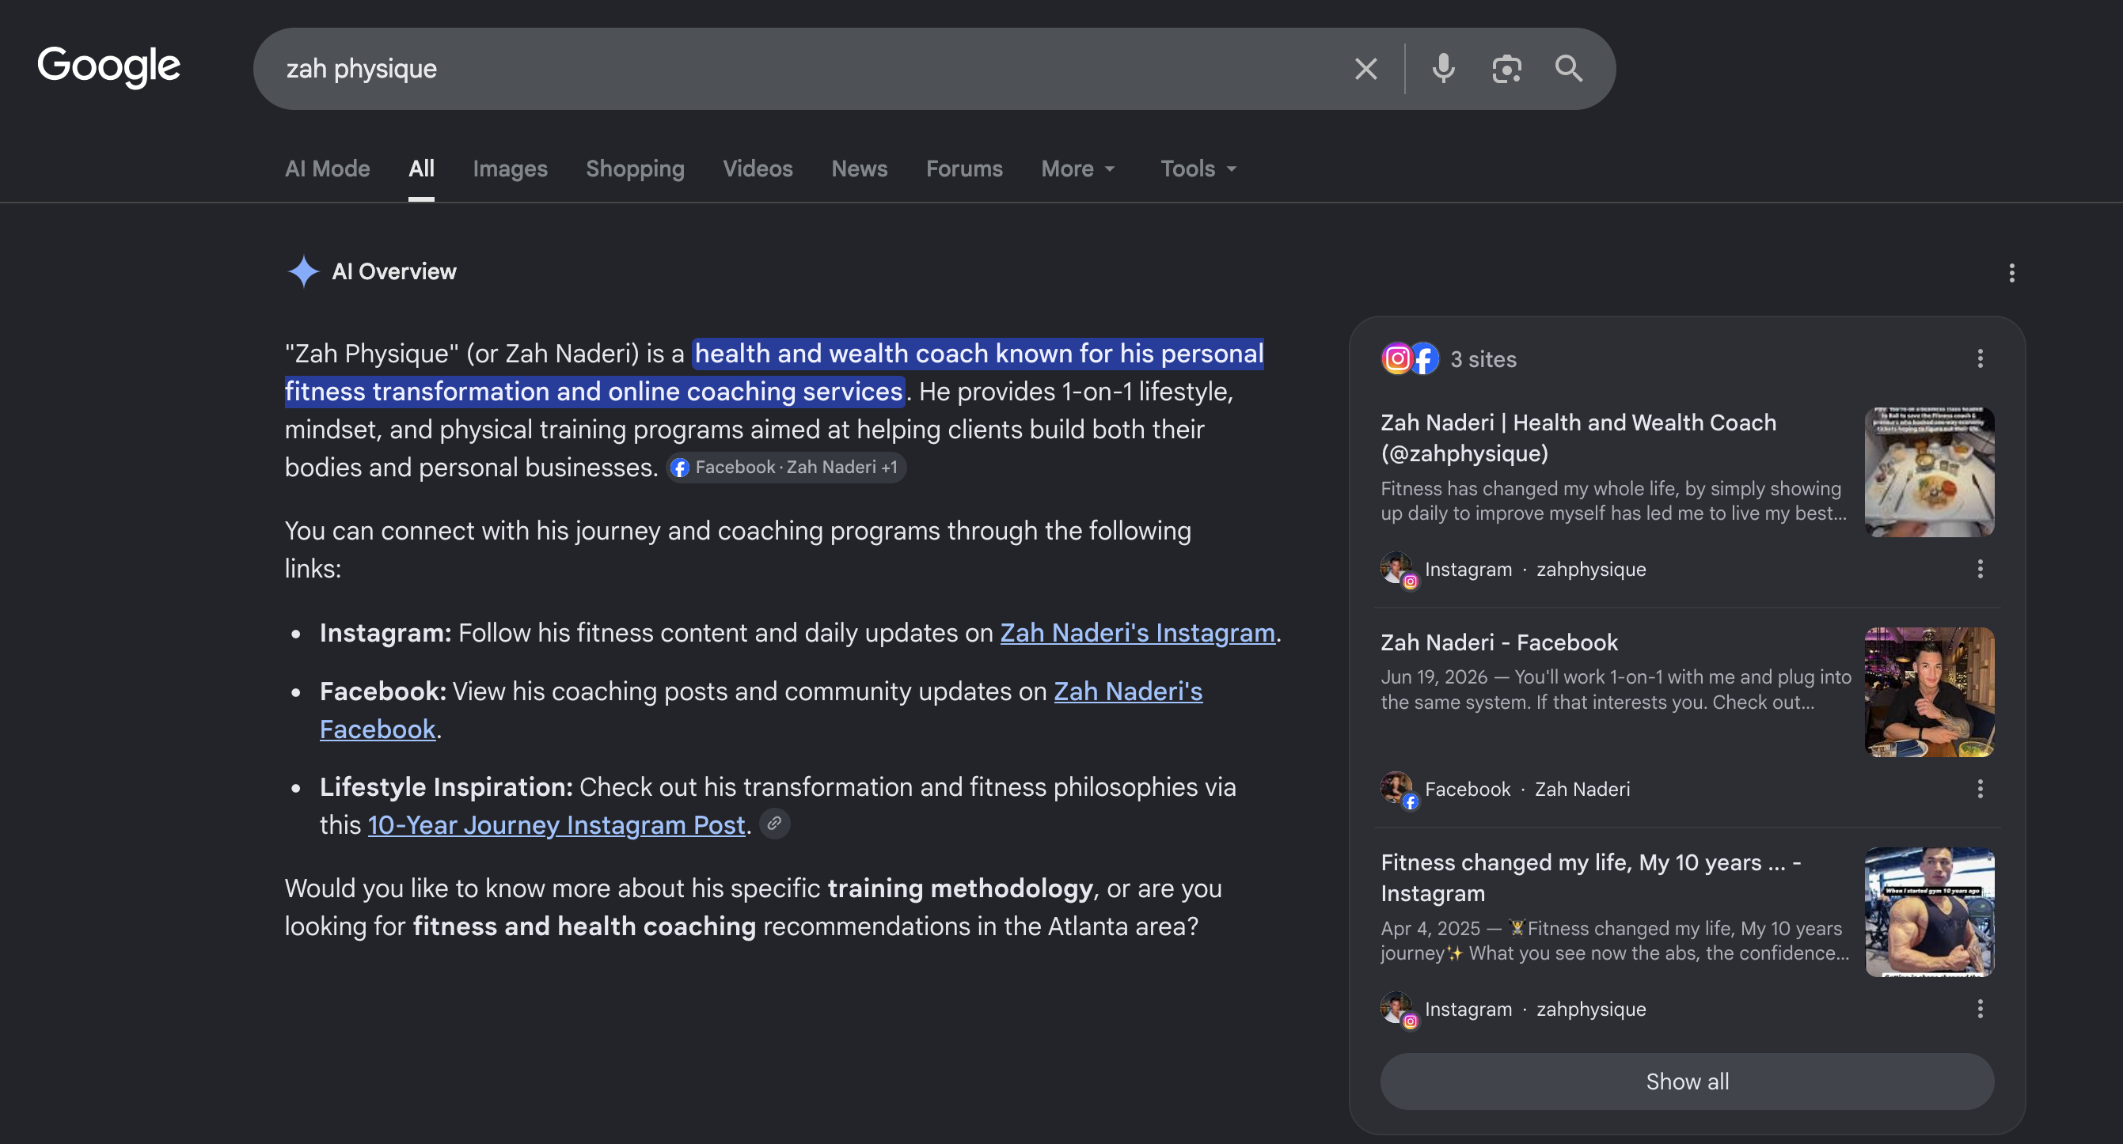Click profile avatar beside 'Facebook · Zah Naderi'
2123x1144 pixels.
[1398, 789]
